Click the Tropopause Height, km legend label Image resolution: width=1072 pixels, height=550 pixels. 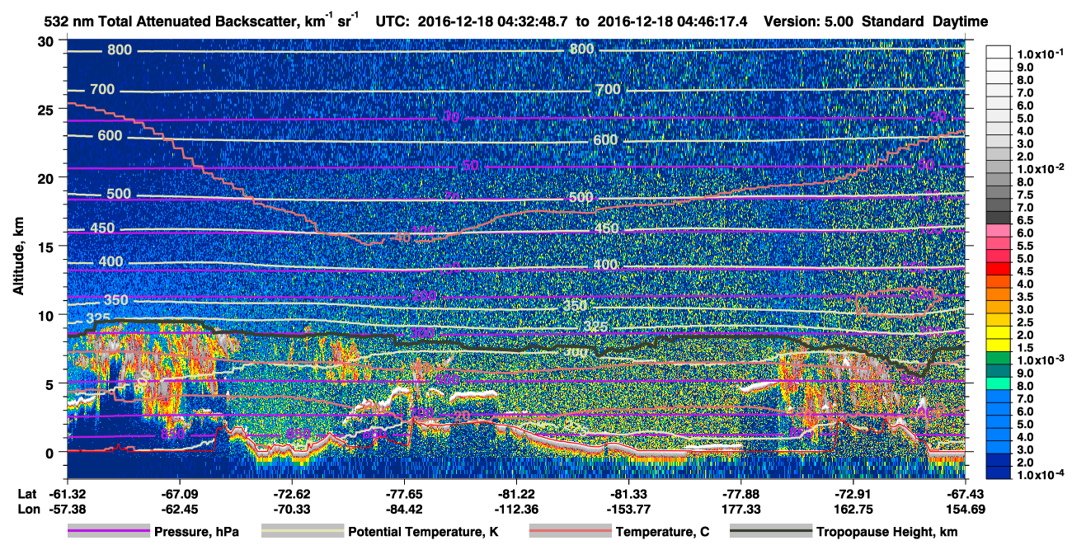click(886, 533)
